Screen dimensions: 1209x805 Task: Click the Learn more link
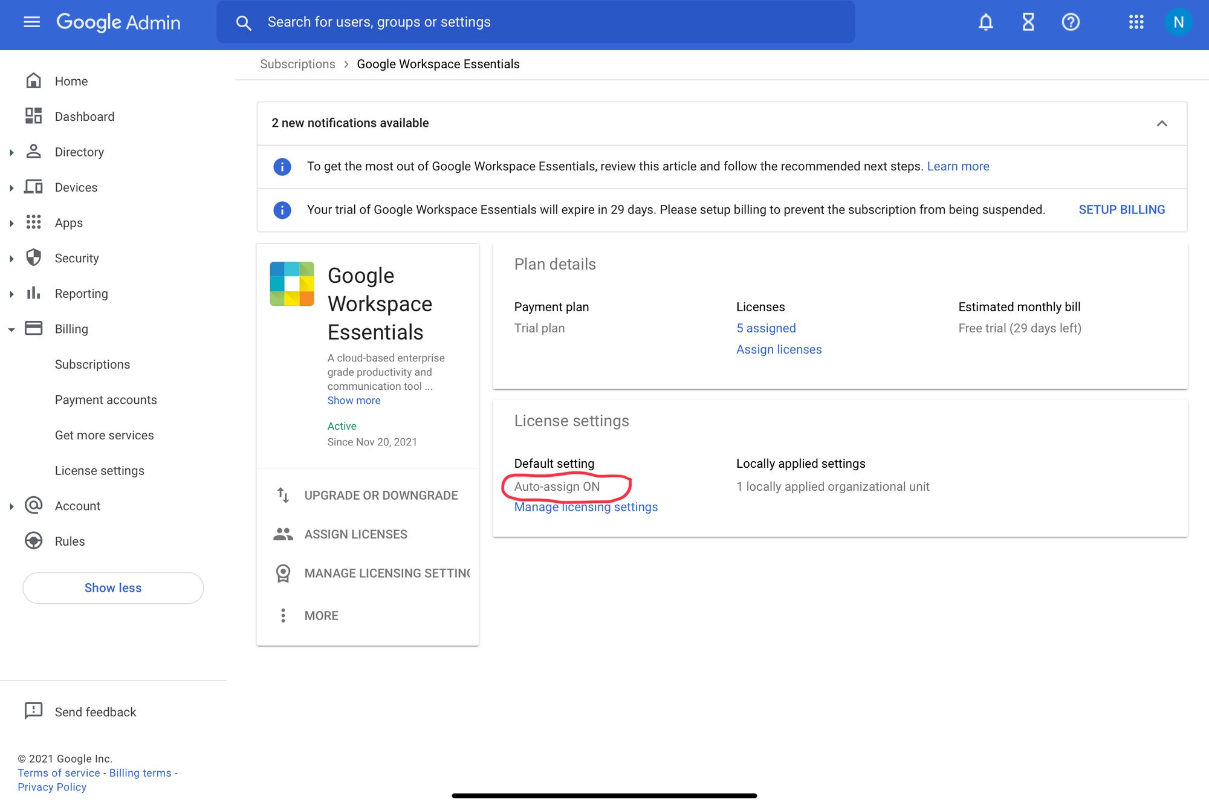click(x=958, y=166)
